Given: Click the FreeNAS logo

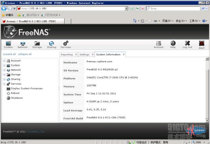Looking at the screenshot, I should tap(27, 32).
